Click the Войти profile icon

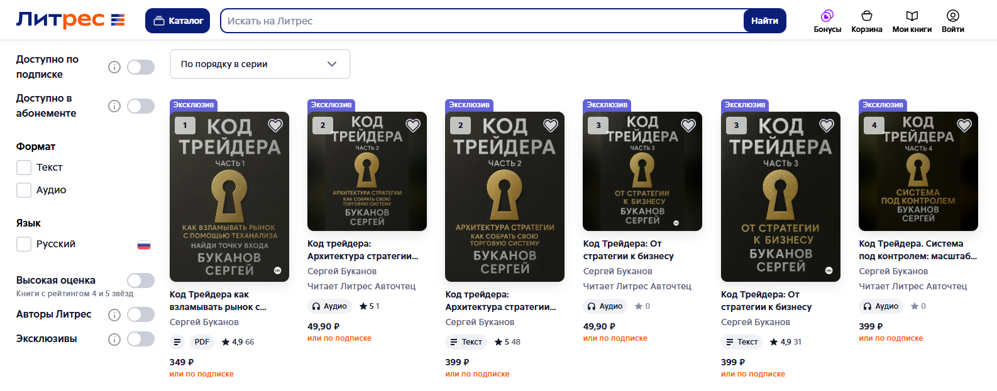pos(953,16)
